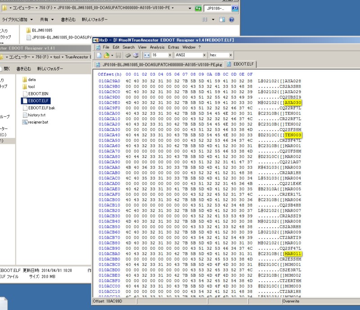Open the Analysis menu in HxD
The image size is (360, 310).
(157, 47)
